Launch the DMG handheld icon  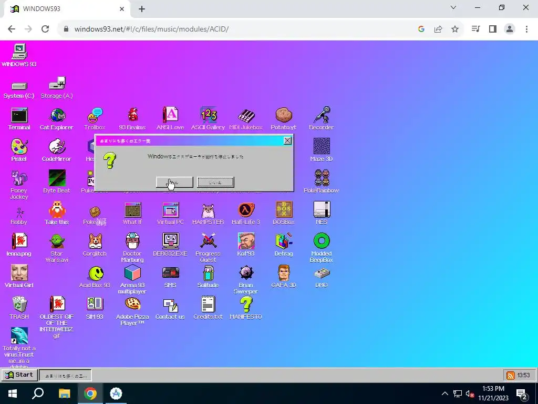click(x=321, y=277)
